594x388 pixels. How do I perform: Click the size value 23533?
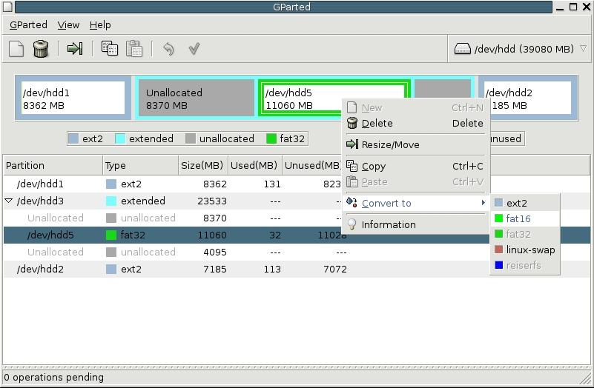coord(212,201)
